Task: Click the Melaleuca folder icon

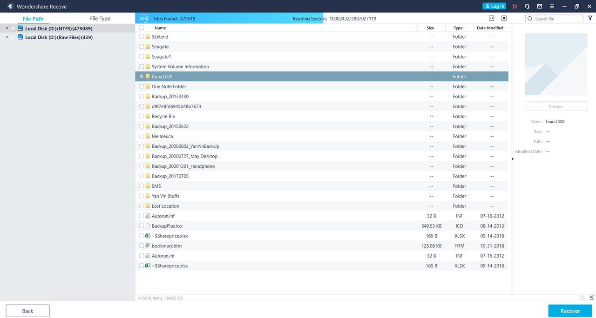Action: (x=148, y=136)
